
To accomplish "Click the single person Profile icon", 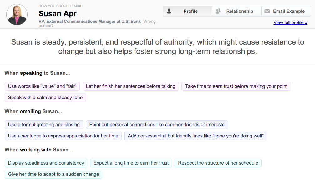I will (169, 11).
